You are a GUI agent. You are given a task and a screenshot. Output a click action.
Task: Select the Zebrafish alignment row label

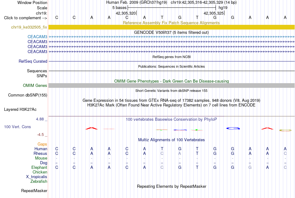[x=39, y=182]
